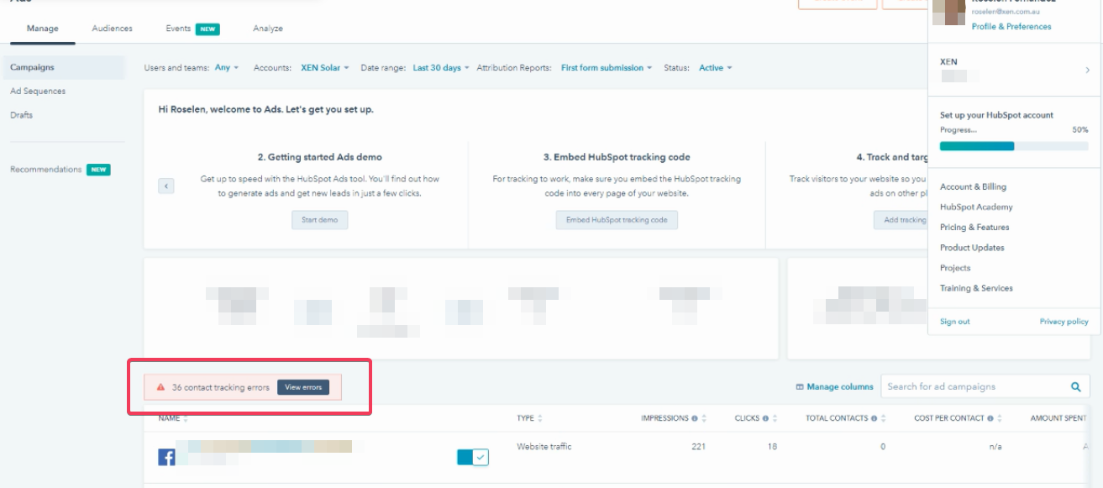Sort the table by the TYPE column arrows

540,418
